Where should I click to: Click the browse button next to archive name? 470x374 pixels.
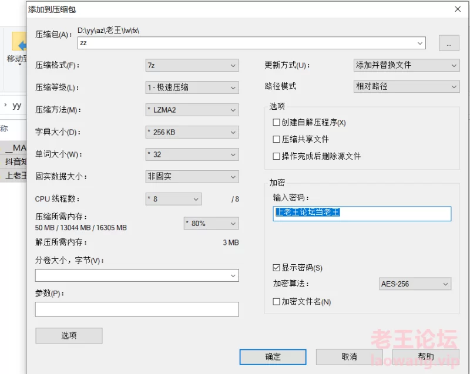pos(449,43)
